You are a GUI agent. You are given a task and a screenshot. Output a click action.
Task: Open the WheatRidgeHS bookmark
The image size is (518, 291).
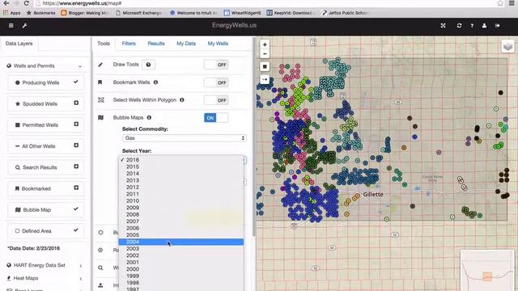point(243,13)
